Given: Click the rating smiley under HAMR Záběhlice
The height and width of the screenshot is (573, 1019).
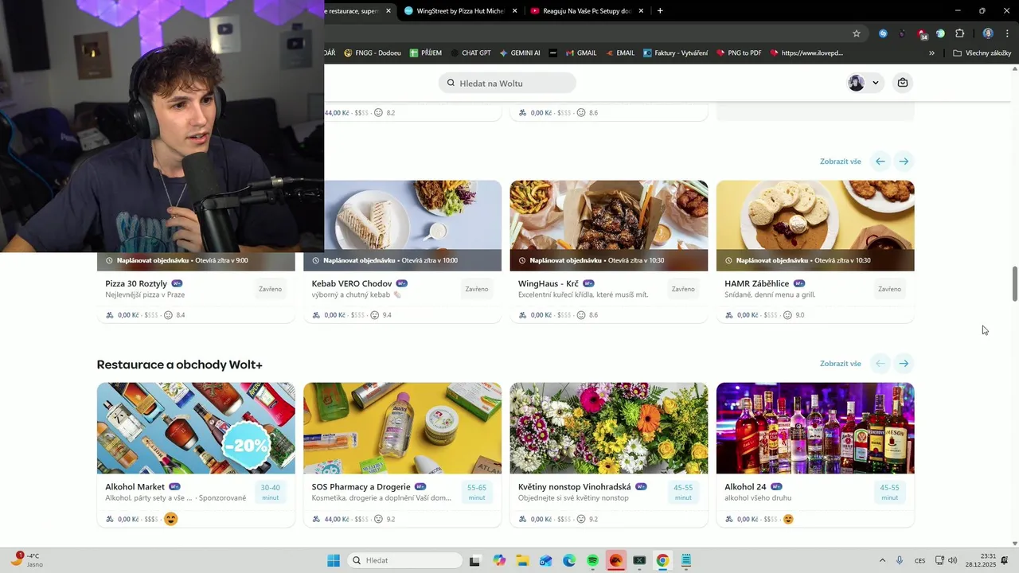Looking at the screenshot, I should coord(787,315).
